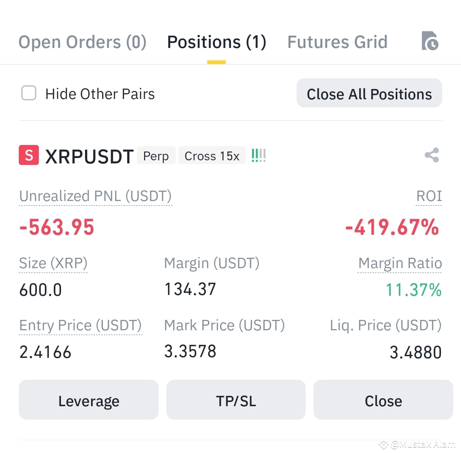
Task: Click the Close All Positions button
Action: [369, 93]
